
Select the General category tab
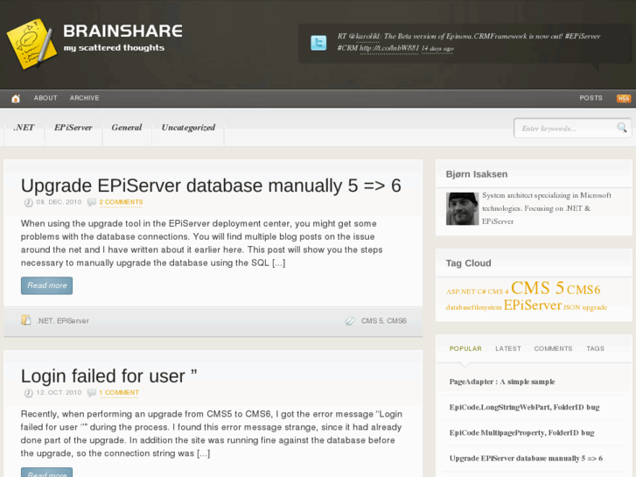coord(127,128)
